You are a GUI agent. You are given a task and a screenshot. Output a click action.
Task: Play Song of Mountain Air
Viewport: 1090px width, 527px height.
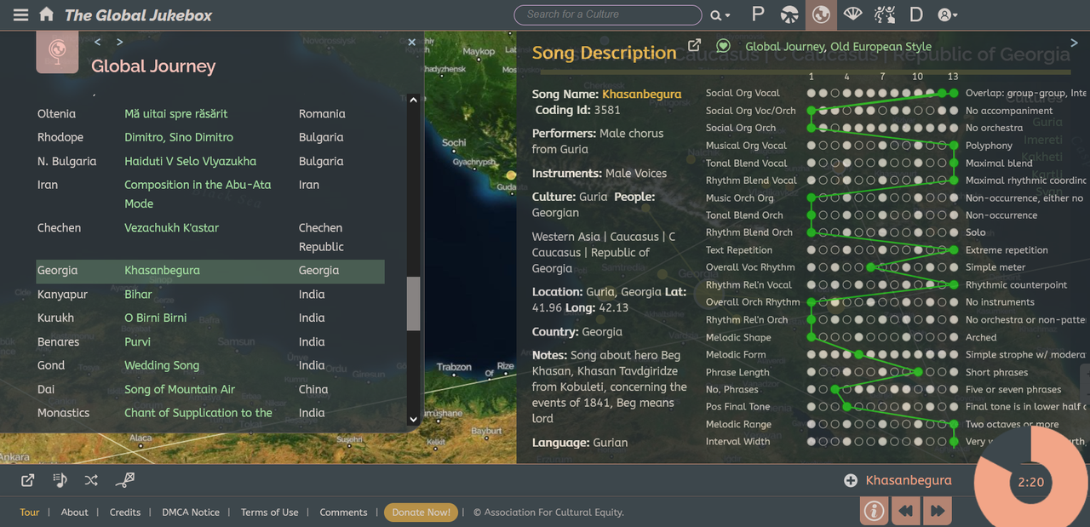click(x=180, y=389)
